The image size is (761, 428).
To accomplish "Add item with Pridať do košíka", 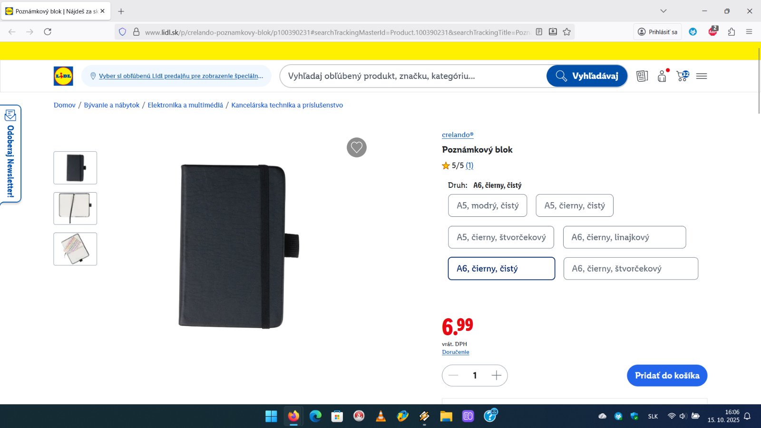I will pos(667,376).
